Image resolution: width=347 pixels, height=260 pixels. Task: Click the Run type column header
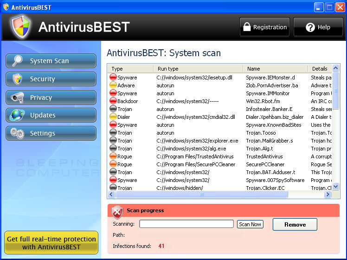point(198,69)
